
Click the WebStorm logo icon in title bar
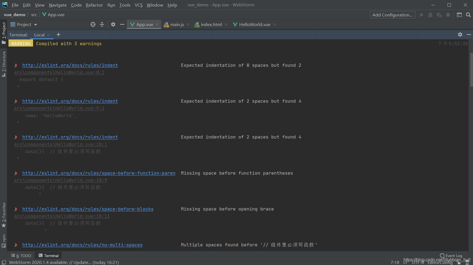tap(5, 5)
